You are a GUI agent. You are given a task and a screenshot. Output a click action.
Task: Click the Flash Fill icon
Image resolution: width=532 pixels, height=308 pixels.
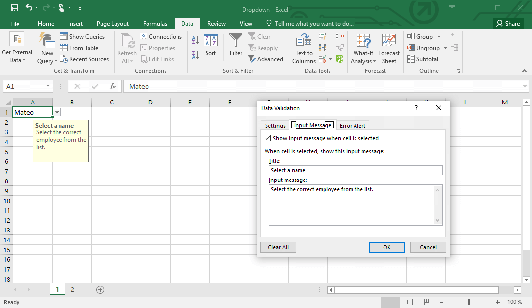tap(323, 36)
